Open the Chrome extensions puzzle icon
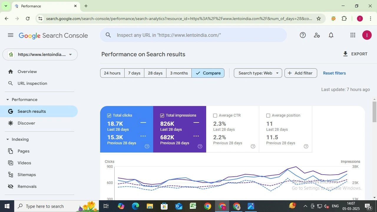377x212 pixels. pyautogui.click(x=344, y=19)
